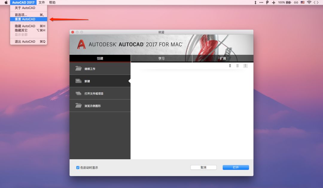Viewport: 323px width, 188px height.
Task: Open the Wi-Fi status menu icon
Action: tap(309, 2)
